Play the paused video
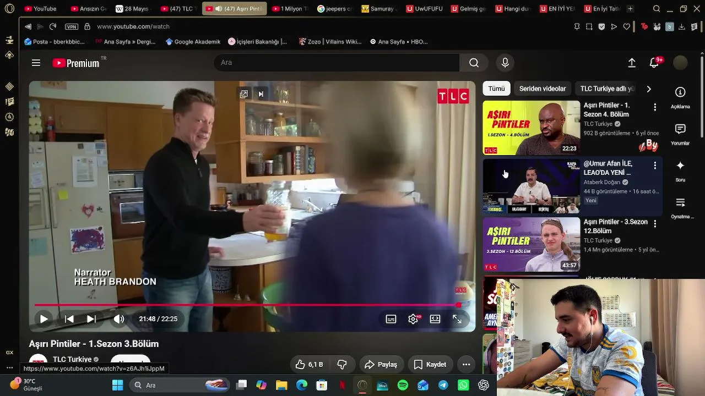 tap(44, 319)
